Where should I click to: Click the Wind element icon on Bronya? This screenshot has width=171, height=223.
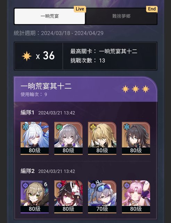(x=59, y=127)
